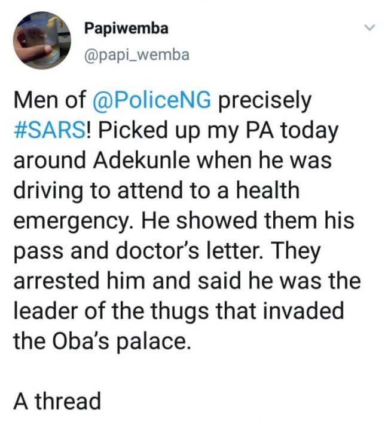Viewport: 388px width, 421px height.
Task: Click the "A thread" line
Action: coord(57,401)
